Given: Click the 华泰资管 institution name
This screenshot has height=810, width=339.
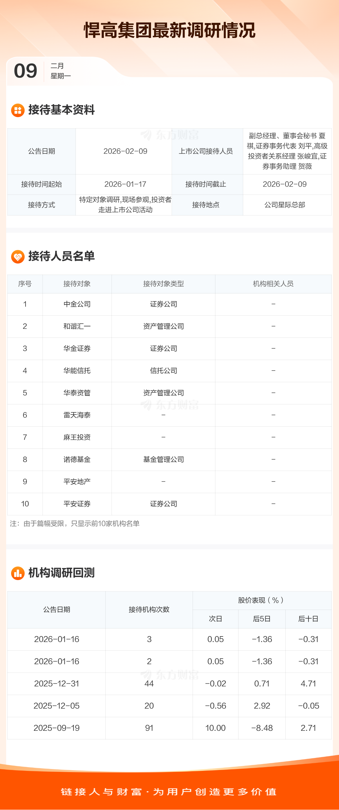Looking at the screenshot, I should point(77,393).
